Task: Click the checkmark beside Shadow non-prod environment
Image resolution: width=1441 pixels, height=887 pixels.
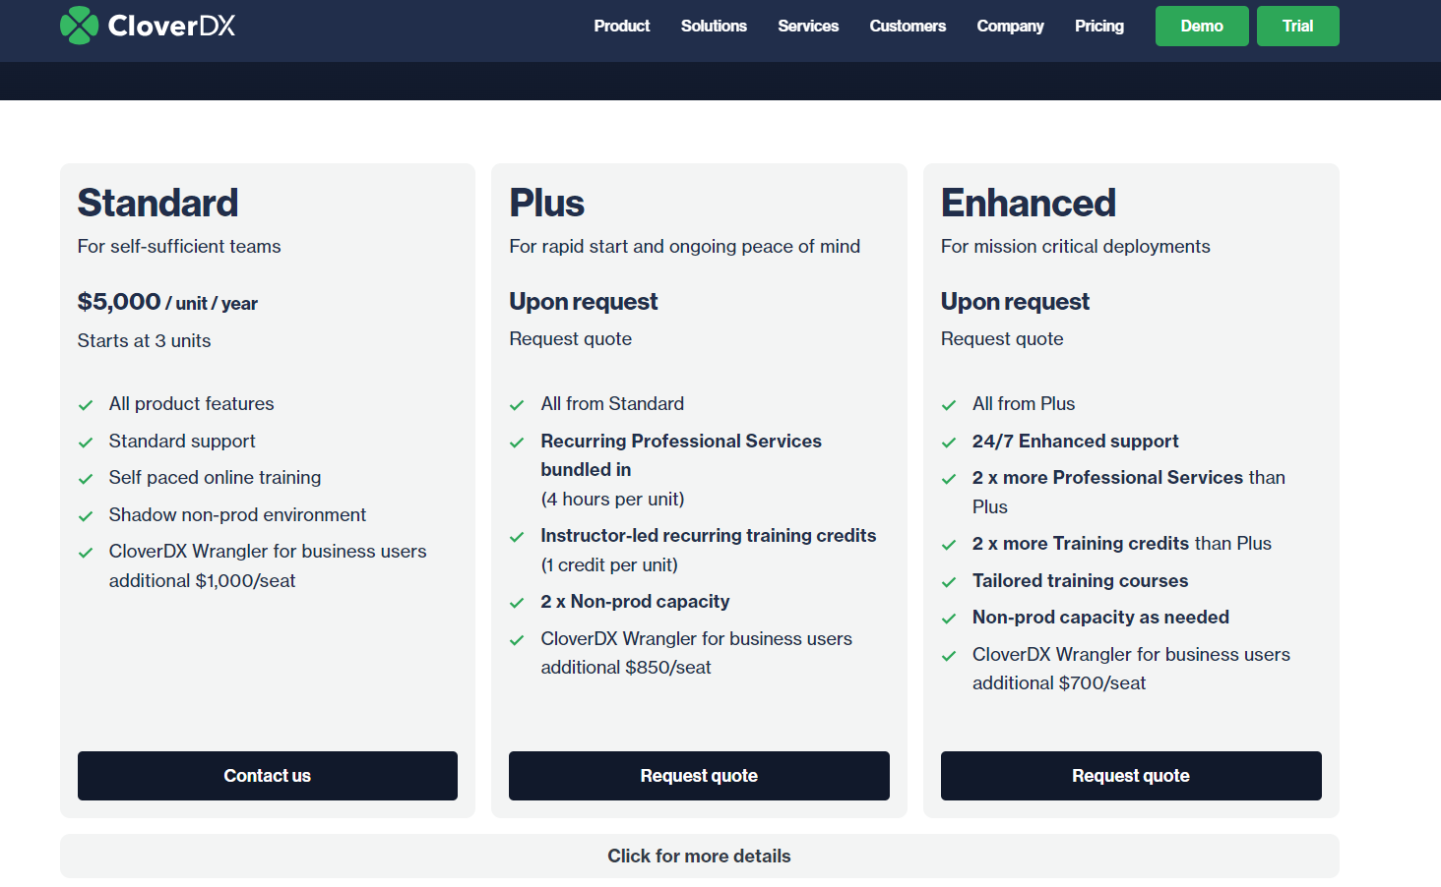Action: (86, 515)
